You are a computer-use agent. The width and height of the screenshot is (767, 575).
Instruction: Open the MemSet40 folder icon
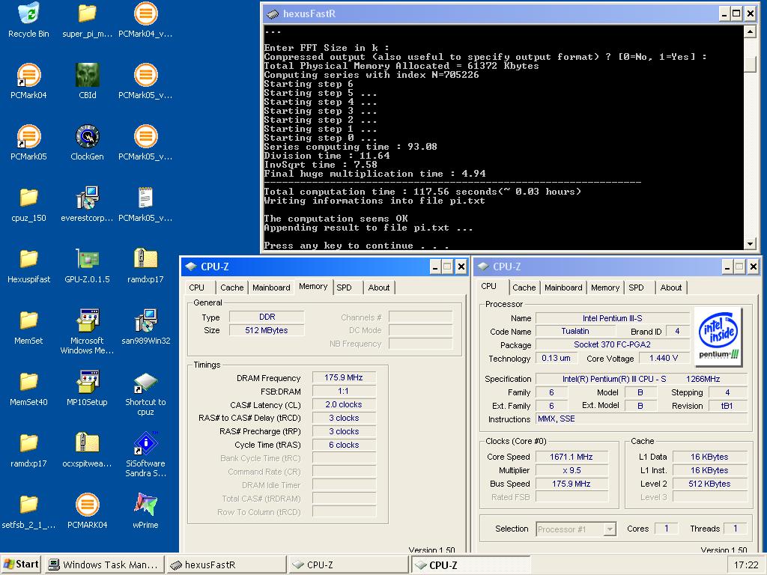(x=29, y=383)
